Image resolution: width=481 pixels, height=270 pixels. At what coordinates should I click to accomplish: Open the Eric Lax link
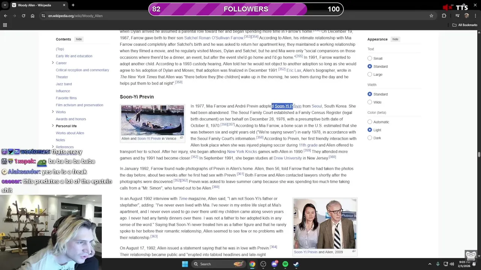pos(294,70)
